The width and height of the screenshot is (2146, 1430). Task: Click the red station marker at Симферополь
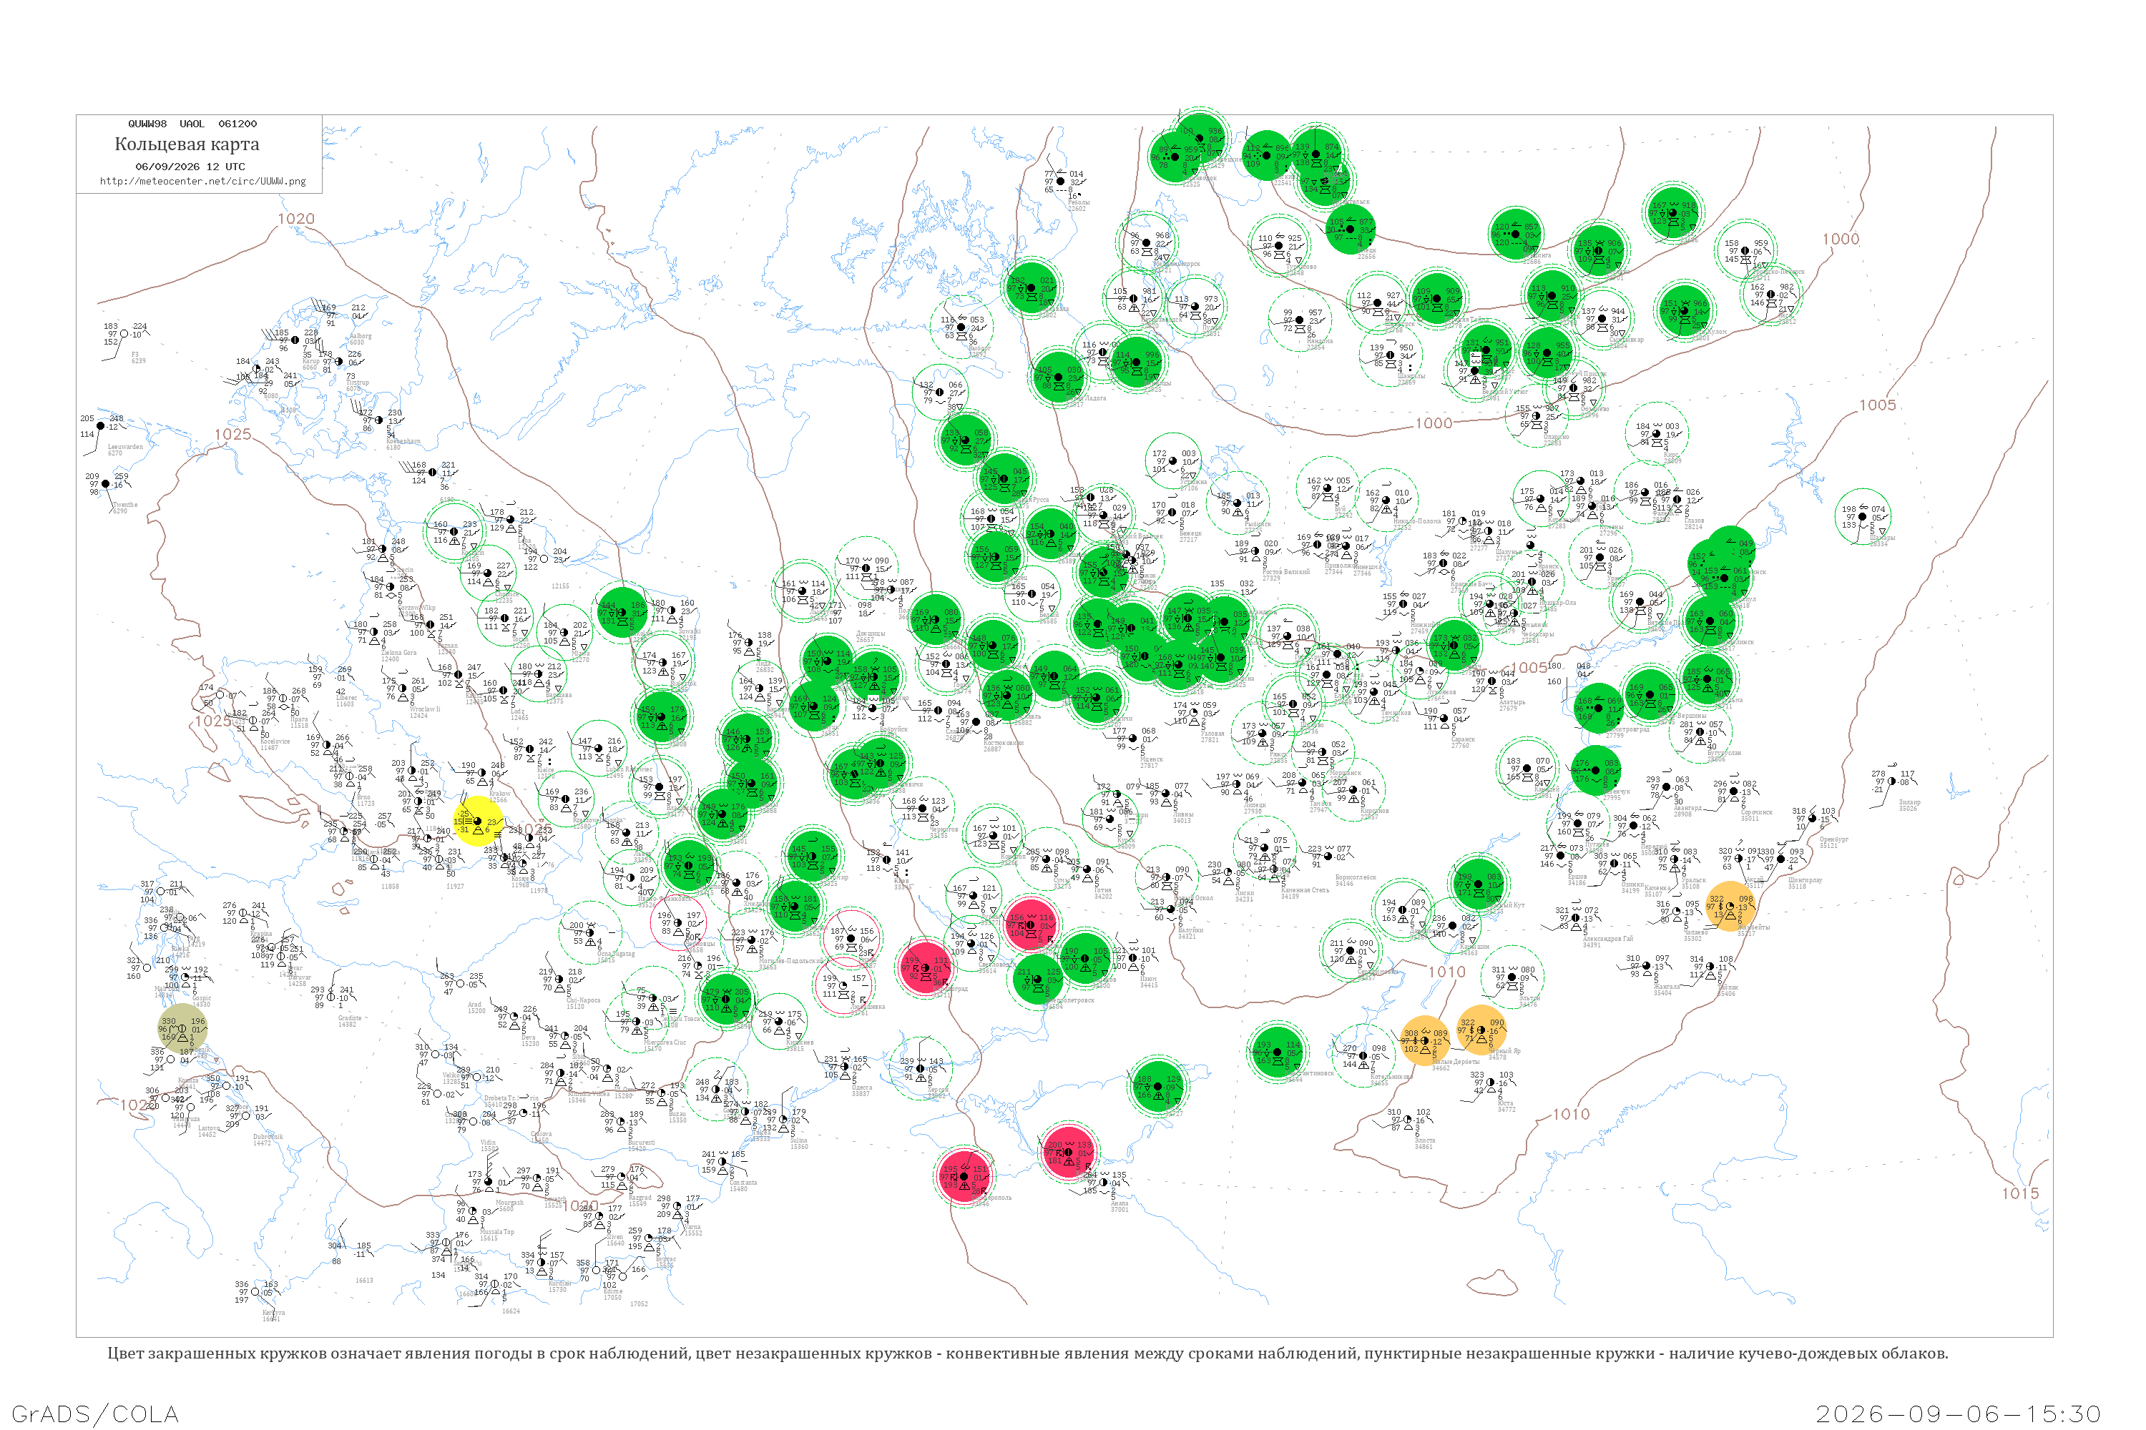click(964, 1176)
